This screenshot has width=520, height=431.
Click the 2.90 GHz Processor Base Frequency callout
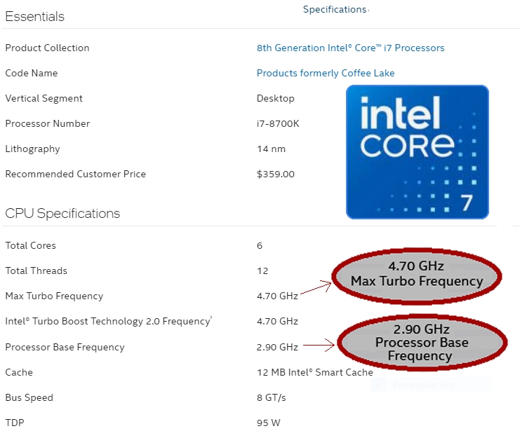(x=422, y=342)
